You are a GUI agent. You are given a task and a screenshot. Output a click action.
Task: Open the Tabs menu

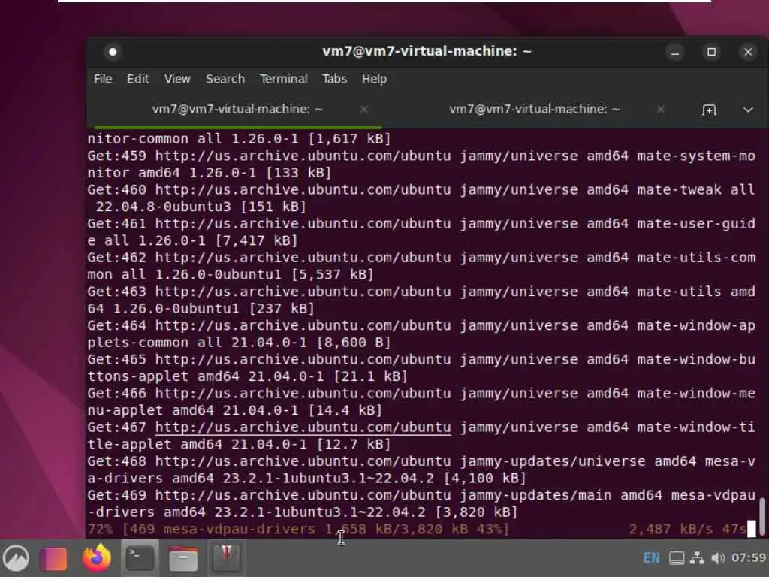tap(334, 79)
